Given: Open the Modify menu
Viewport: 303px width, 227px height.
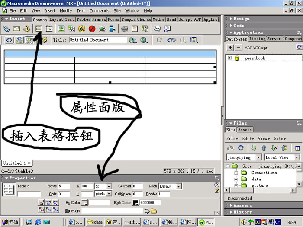Looking at the screenshot, I should pos(66,10).
